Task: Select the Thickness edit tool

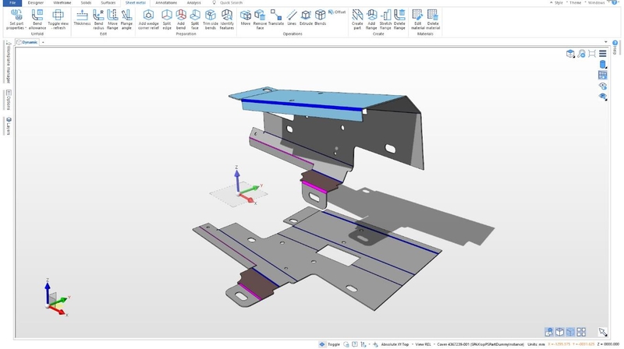Action: pyautogui.click(x=82, y=18)
